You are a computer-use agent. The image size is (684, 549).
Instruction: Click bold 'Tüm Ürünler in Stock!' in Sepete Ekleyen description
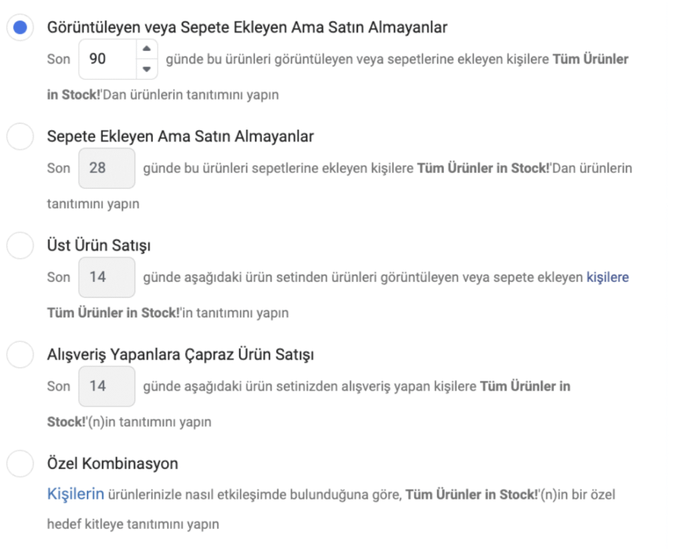[482, 168]
